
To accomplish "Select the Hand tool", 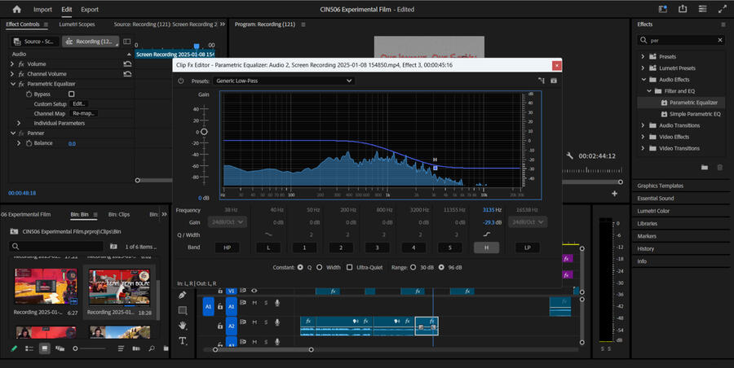I will (183, 326).
